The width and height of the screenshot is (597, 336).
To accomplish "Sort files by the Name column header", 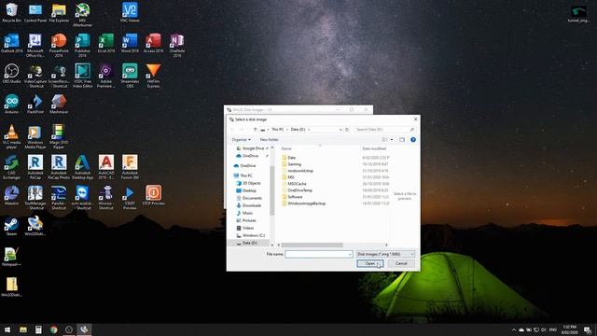I will (286, 148).
